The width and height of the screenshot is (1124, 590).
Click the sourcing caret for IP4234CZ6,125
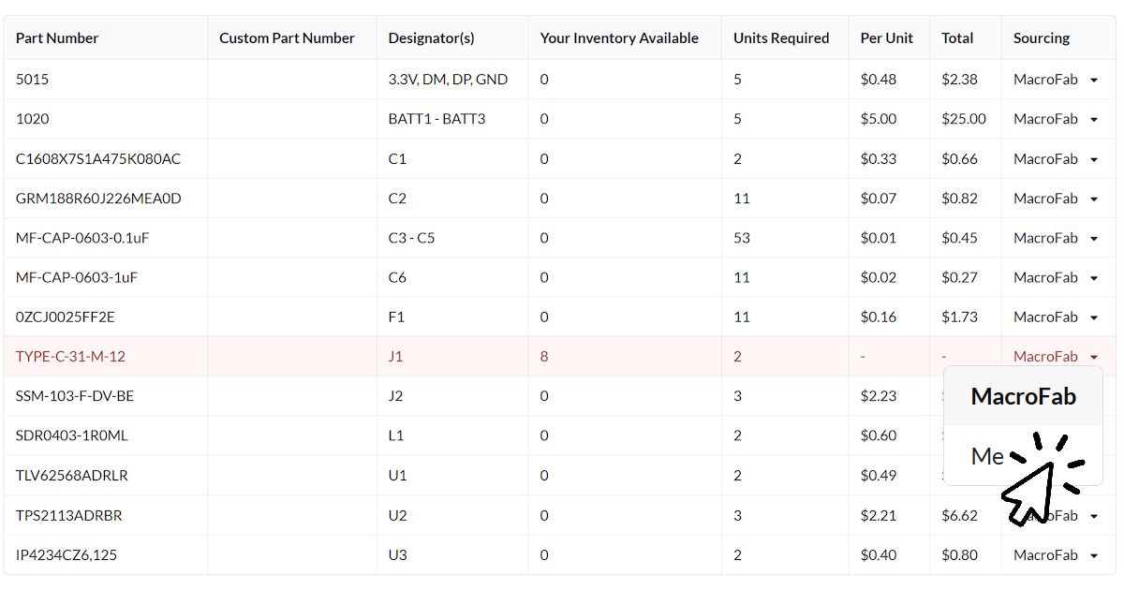(x=1093, y=555)
